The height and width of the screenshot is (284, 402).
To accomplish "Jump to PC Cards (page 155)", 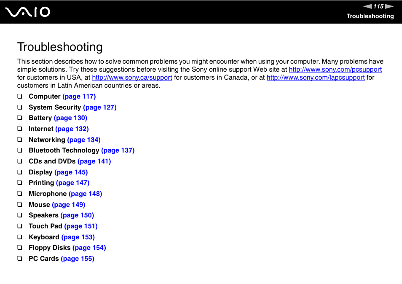I will (x=78, y=259).
